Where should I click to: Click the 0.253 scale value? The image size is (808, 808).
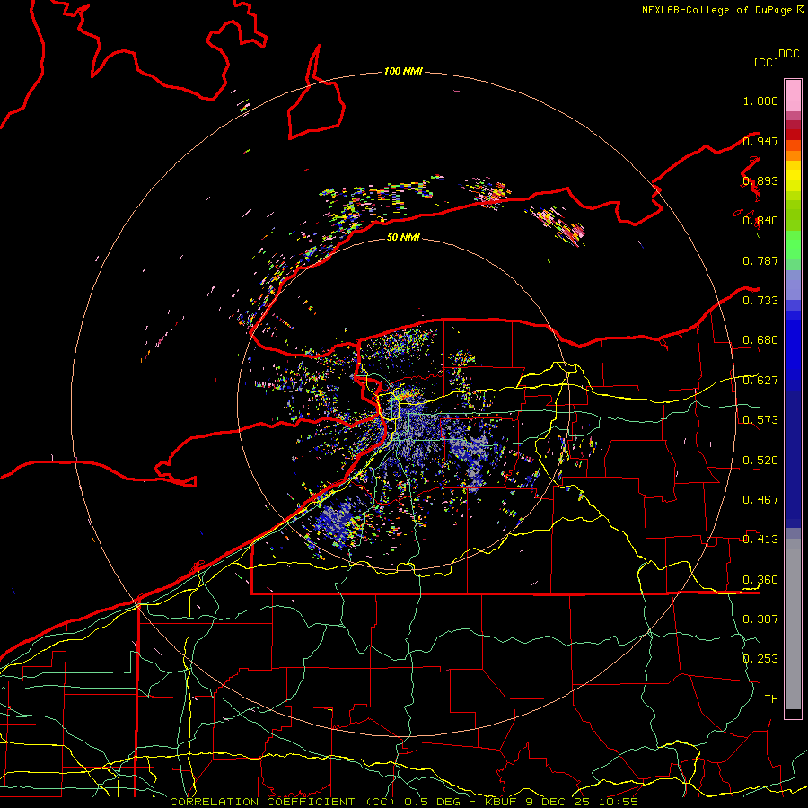click(x=760, y=659)
